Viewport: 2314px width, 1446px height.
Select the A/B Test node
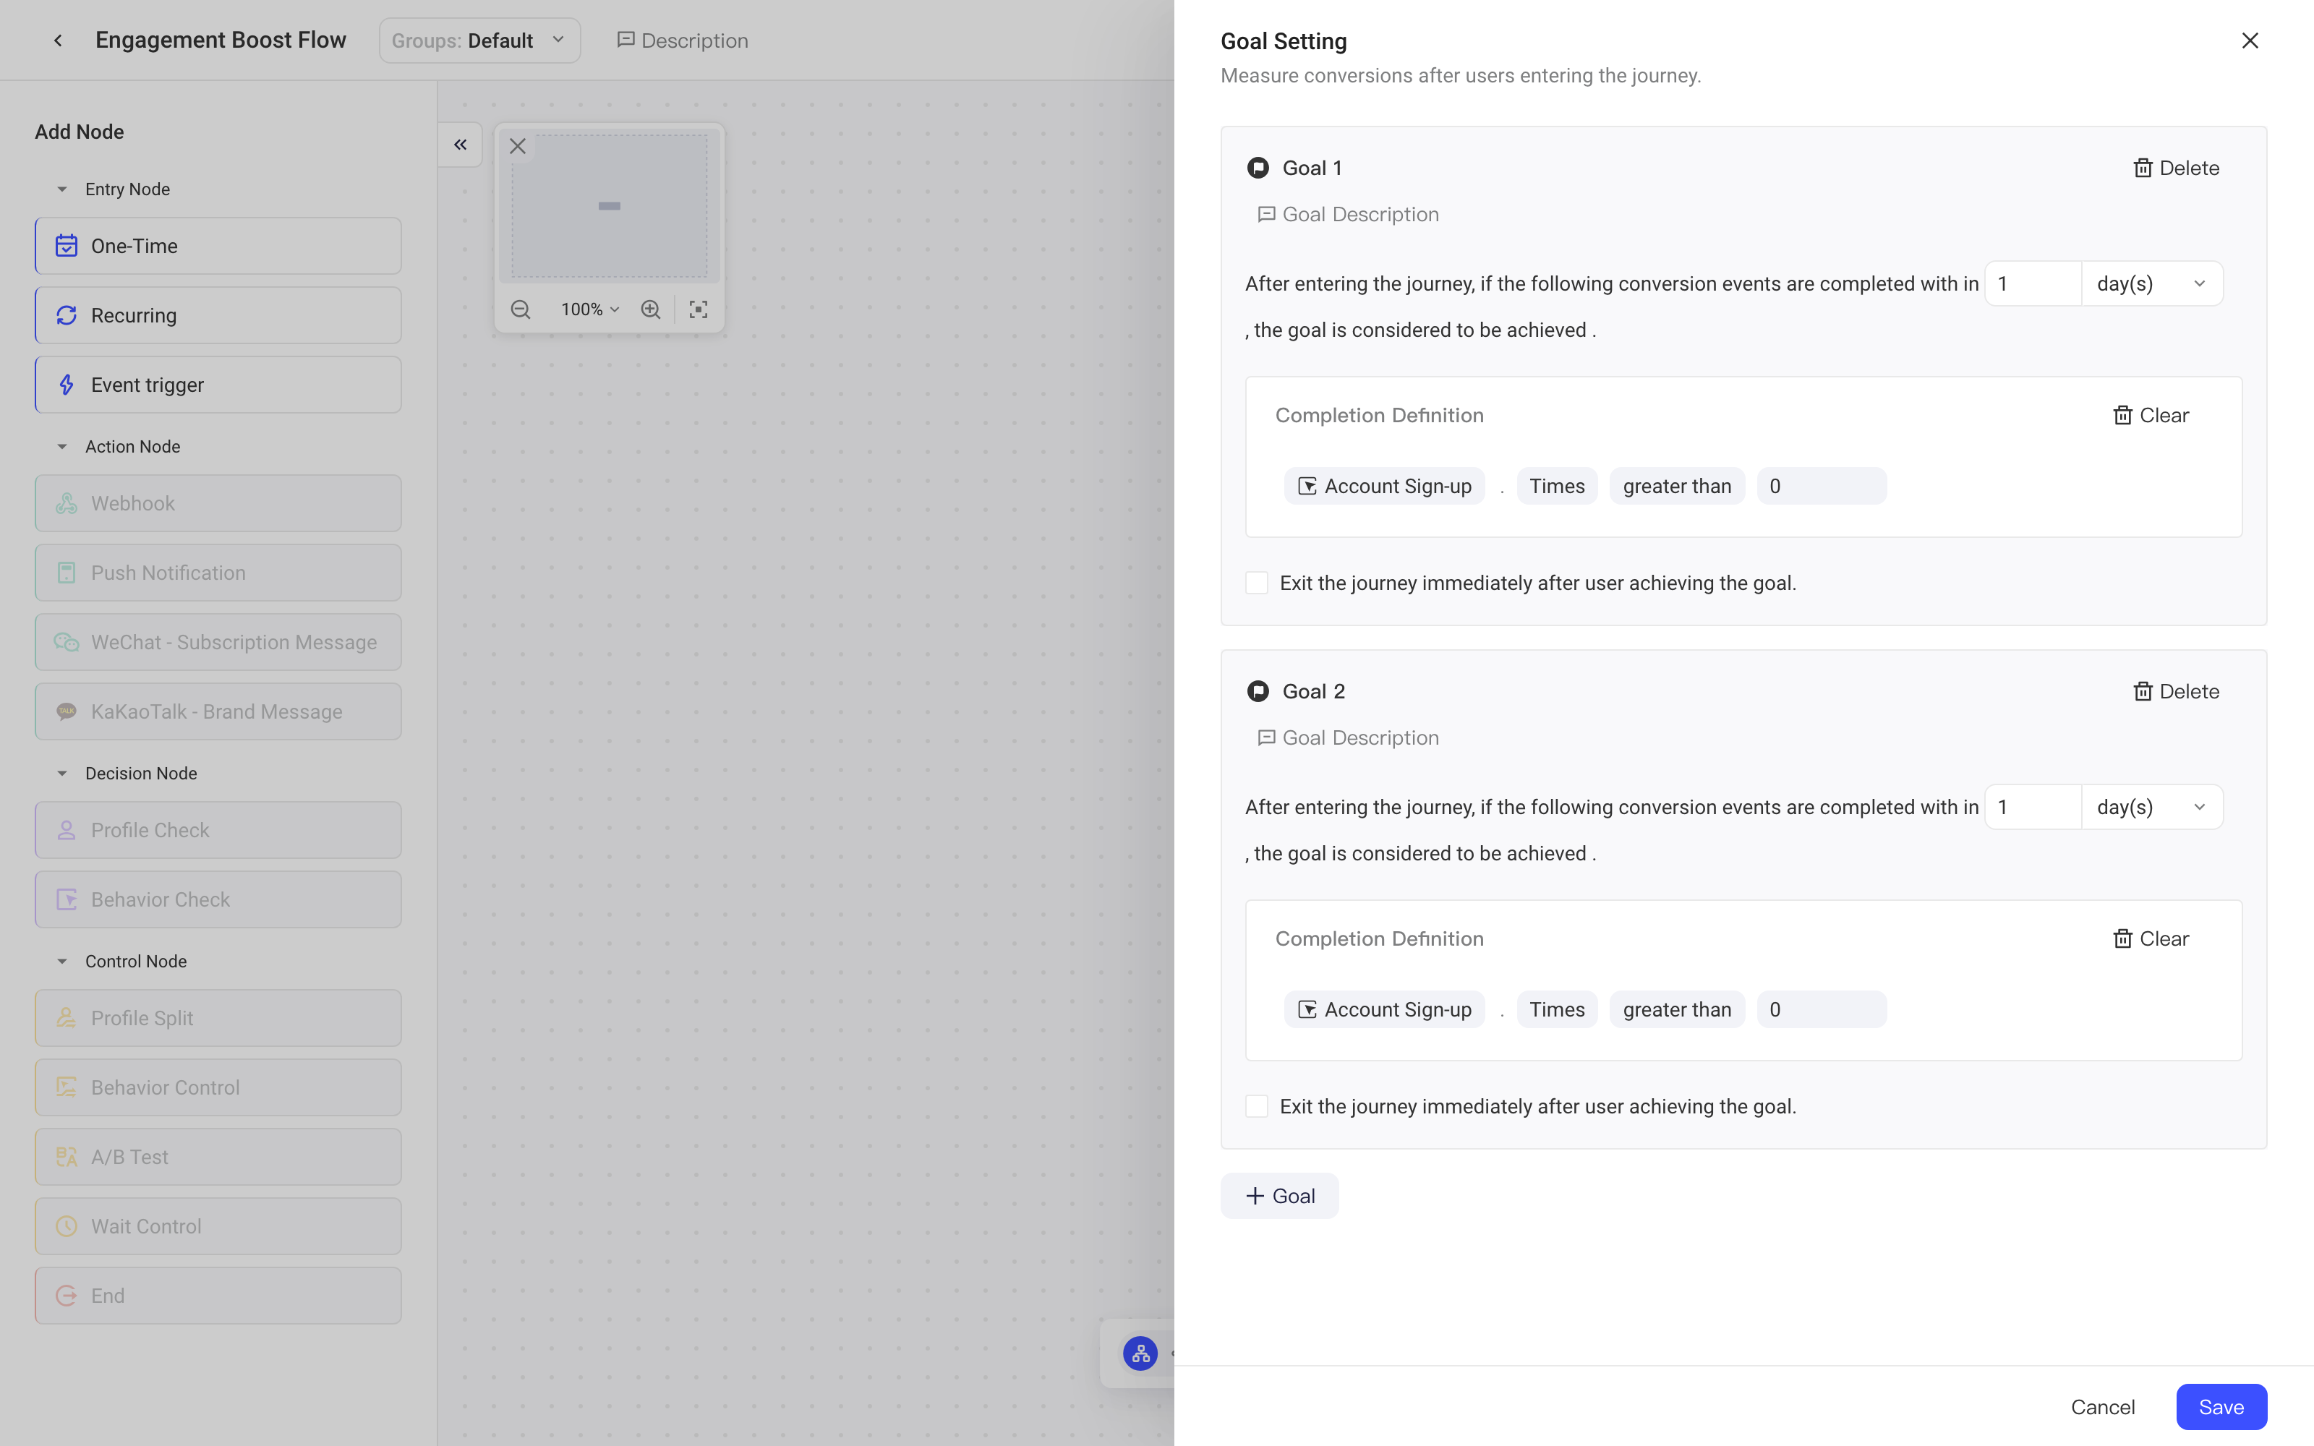coord(218,1158)
